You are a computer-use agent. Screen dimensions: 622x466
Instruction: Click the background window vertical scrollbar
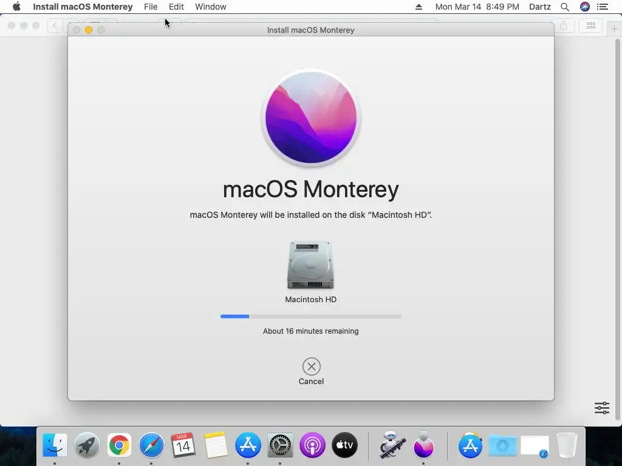coord(617,230)
